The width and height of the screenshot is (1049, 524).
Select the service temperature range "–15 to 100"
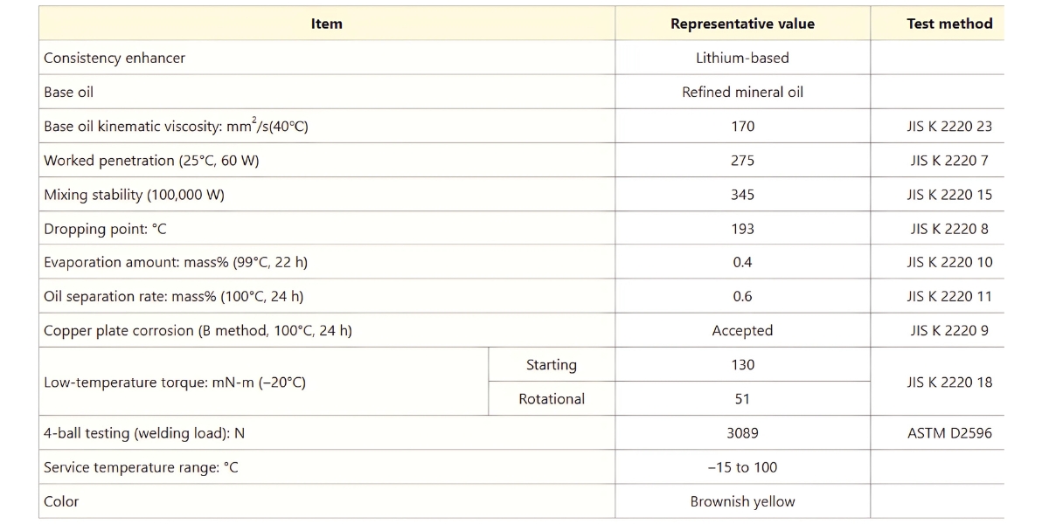(x=742, y=467)
